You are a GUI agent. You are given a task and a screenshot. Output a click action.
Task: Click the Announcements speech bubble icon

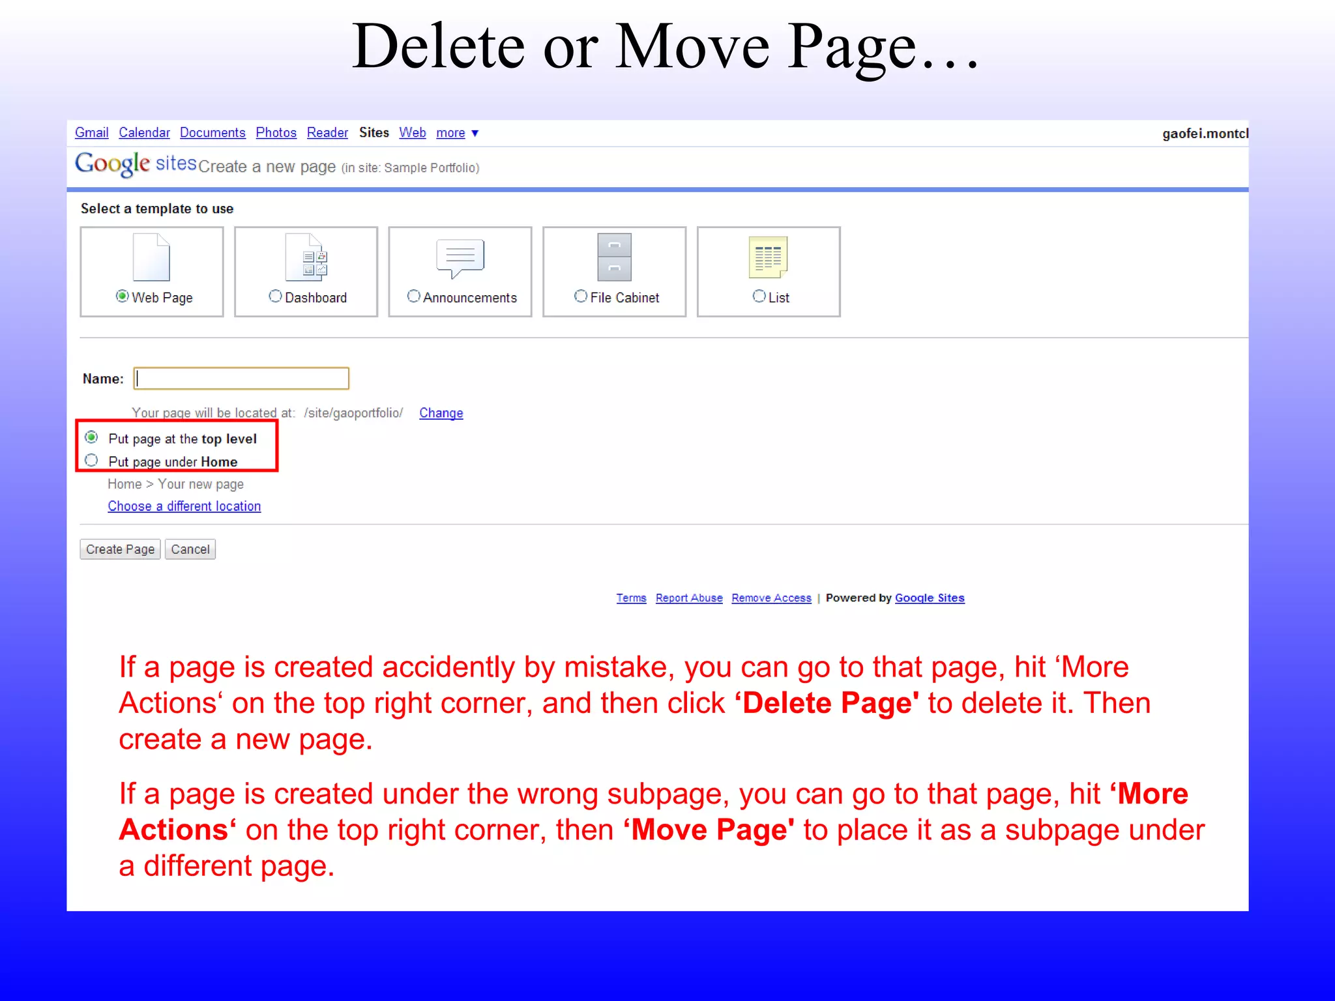tap(460, 258)
